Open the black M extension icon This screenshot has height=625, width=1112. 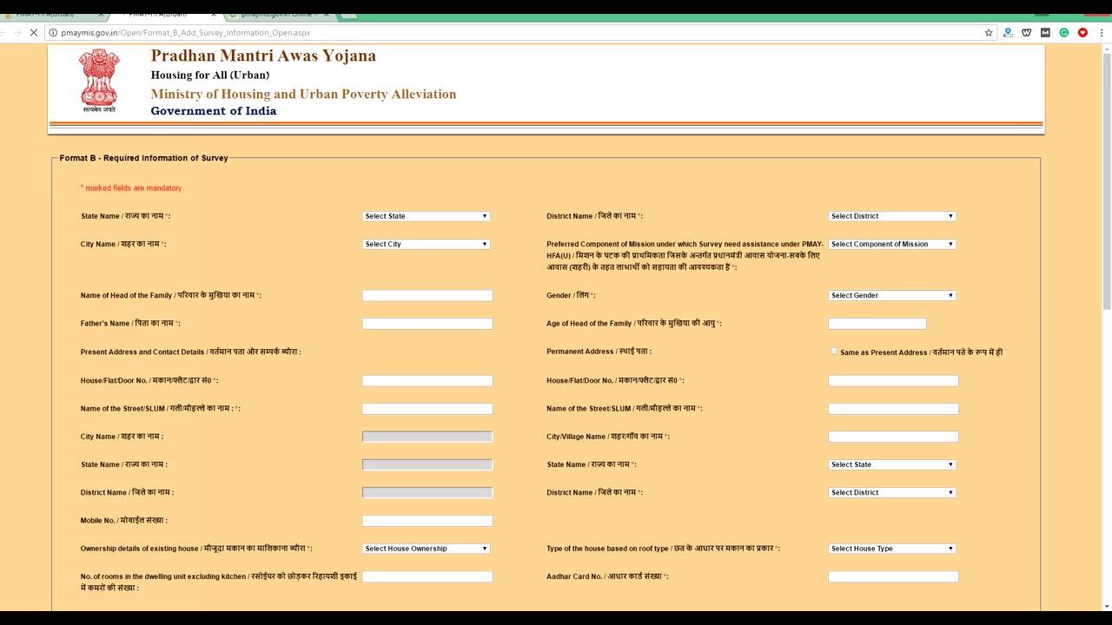(x=1045, y=32)
